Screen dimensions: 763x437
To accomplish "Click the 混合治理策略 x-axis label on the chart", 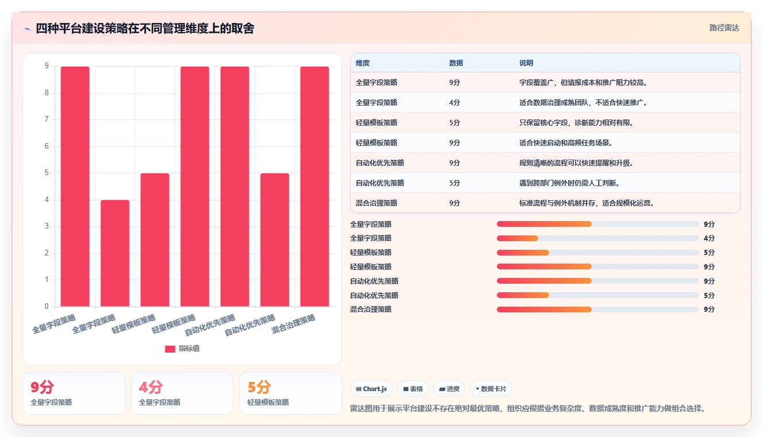I will [294, 324].
